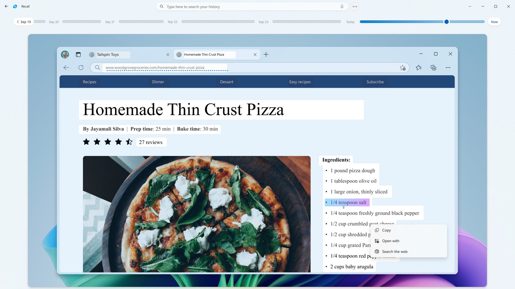Choose Open with from context menu

pos(409,241)
